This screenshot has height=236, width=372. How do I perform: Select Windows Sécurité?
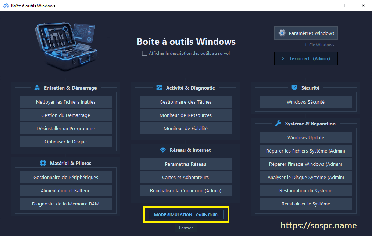(305, 102)
